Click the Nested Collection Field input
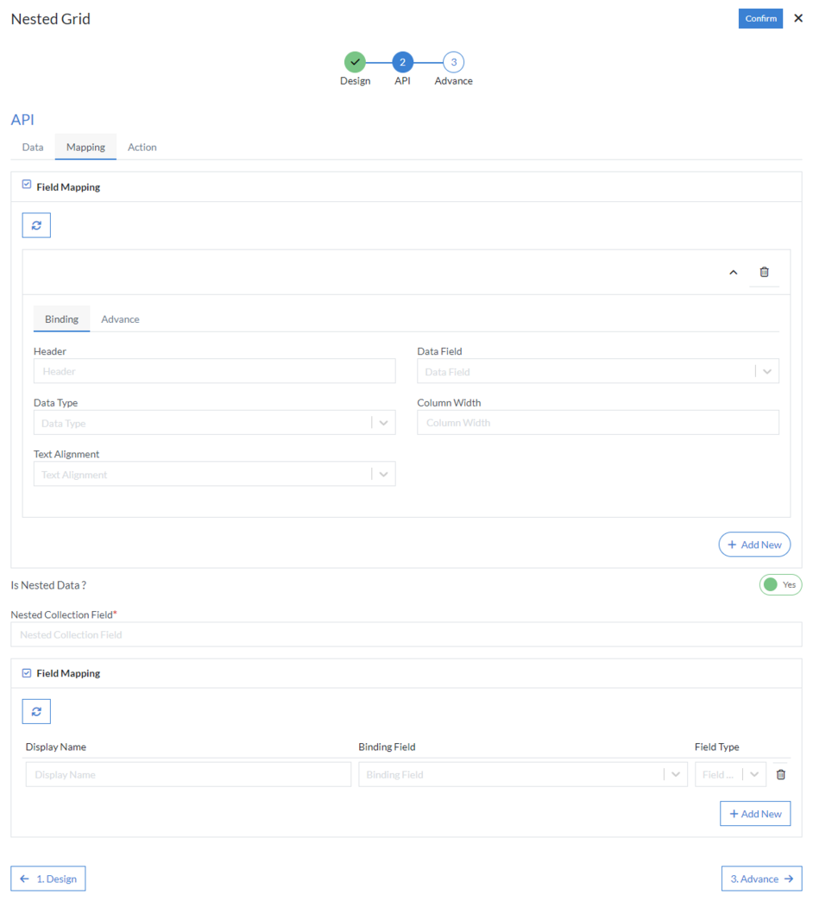The image size is (813, 901). coord(406,634)
